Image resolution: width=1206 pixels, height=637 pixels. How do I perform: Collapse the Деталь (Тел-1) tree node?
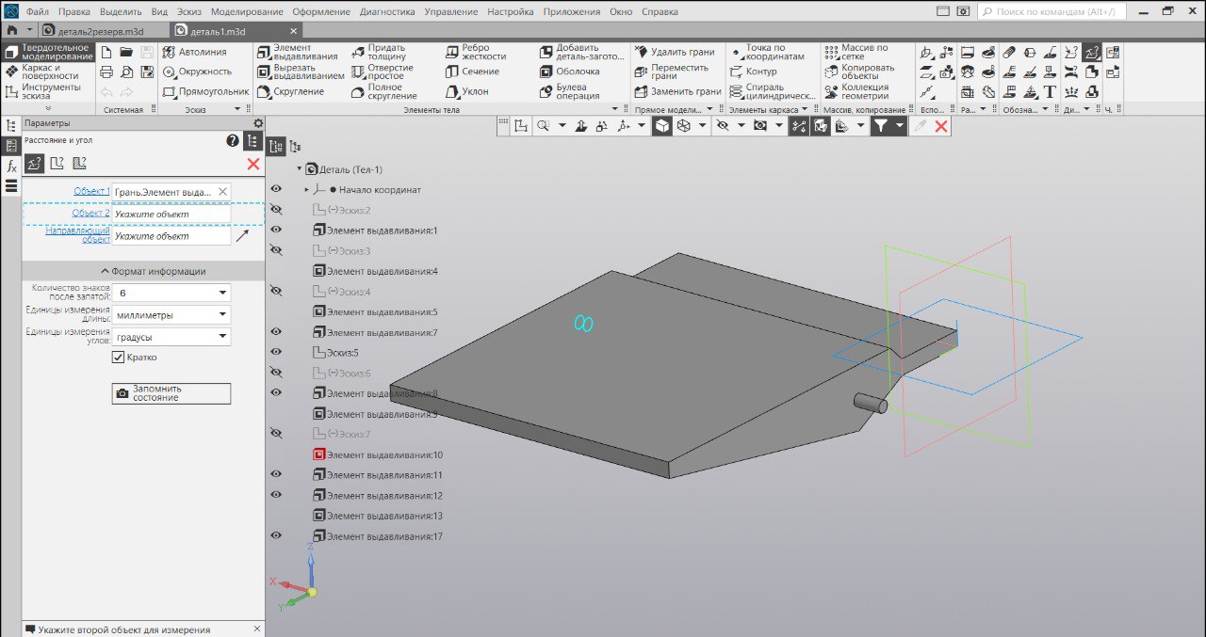[300, 169]
